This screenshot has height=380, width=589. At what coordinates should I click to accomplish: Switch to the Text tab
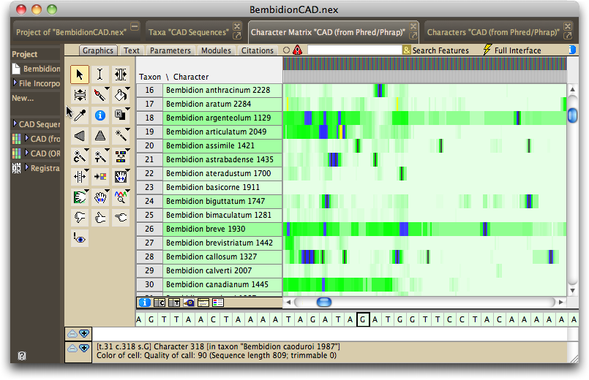[x=132, y=50]
